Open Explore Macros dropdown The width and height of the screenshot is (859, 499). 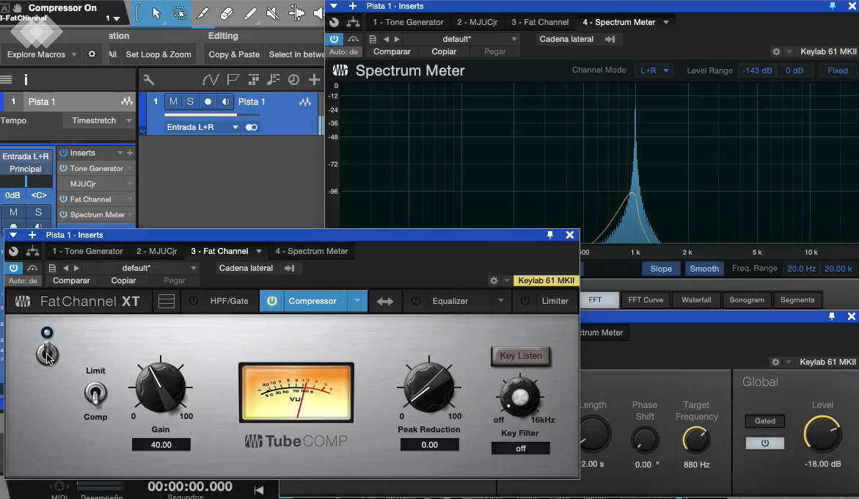point(42,54)
